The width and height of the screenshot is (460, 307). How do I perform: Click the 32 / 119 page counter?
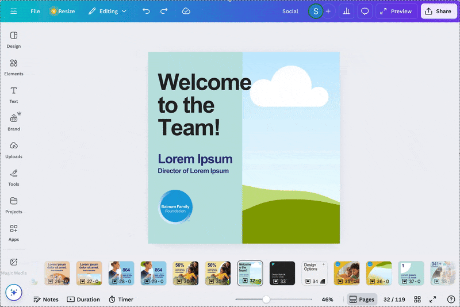pyautogui.click(x=394, y=300)
